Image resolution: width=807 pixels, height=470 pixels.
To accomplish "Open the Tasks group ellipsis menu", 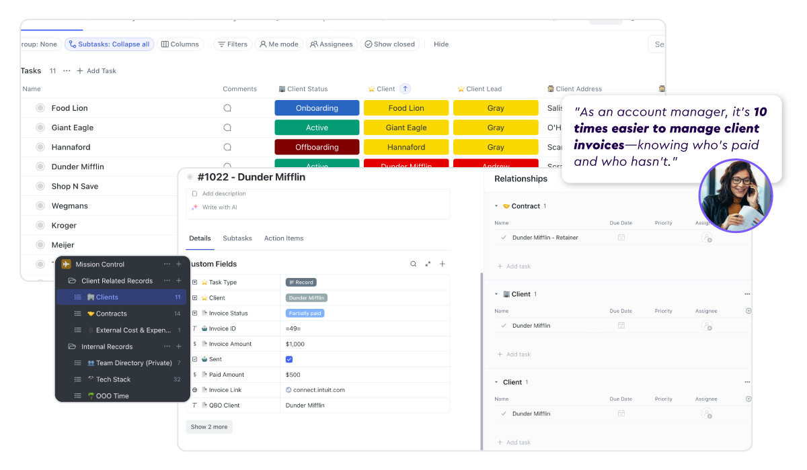I will tap(67, 70).
